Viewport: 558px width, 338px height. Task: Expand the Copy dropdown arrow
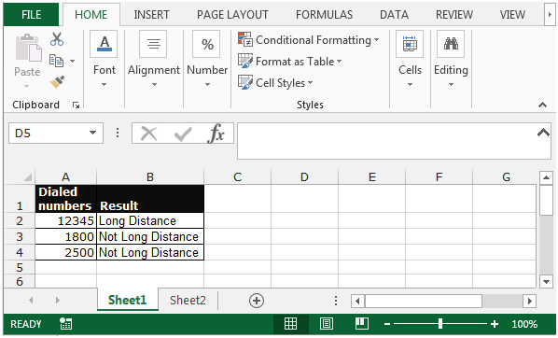72,62
